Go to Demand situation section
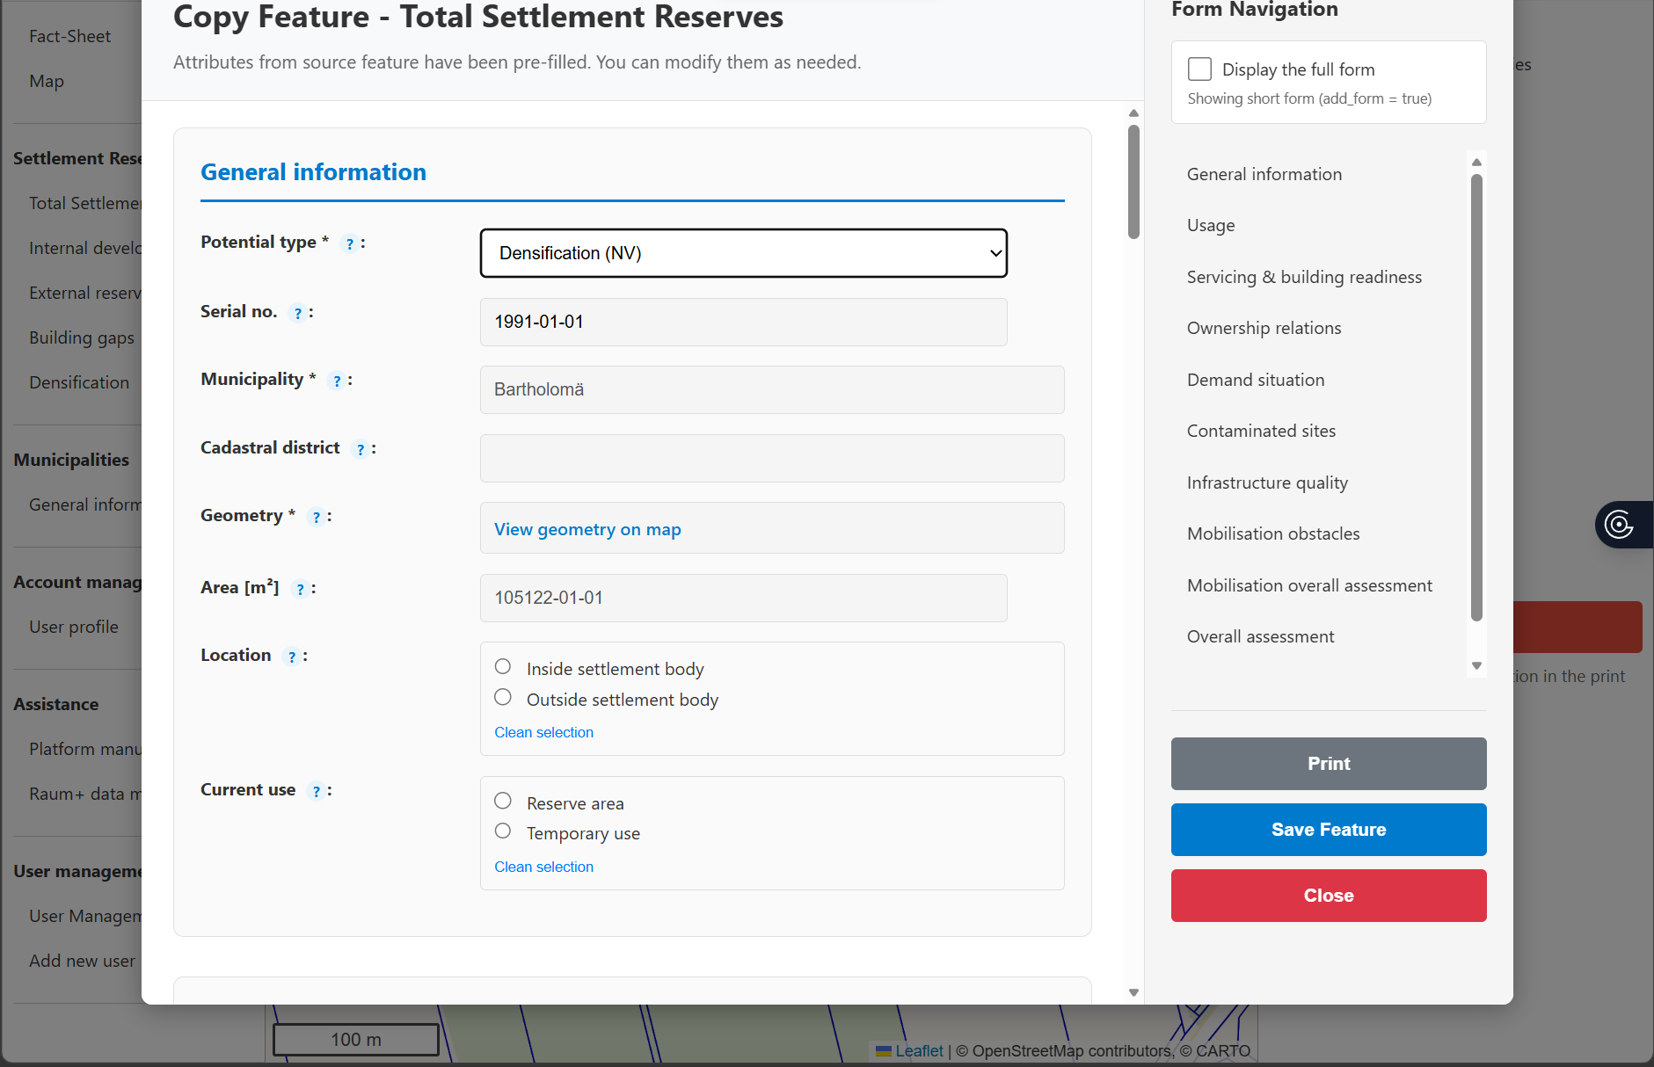This screenshot has height=1067, width=1654. [1256, 380]
